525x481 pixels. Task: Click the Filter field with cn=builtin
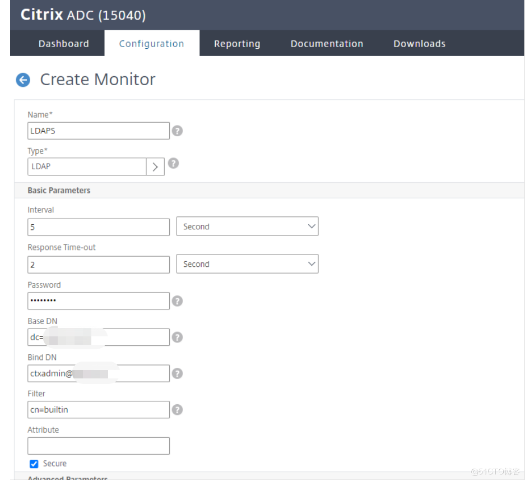pos(99,410)
